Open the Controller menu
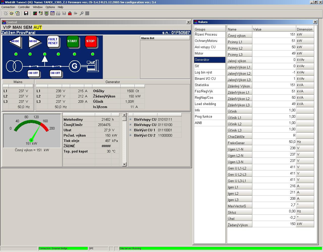323x252 pixels. click(x=24, y=7)
